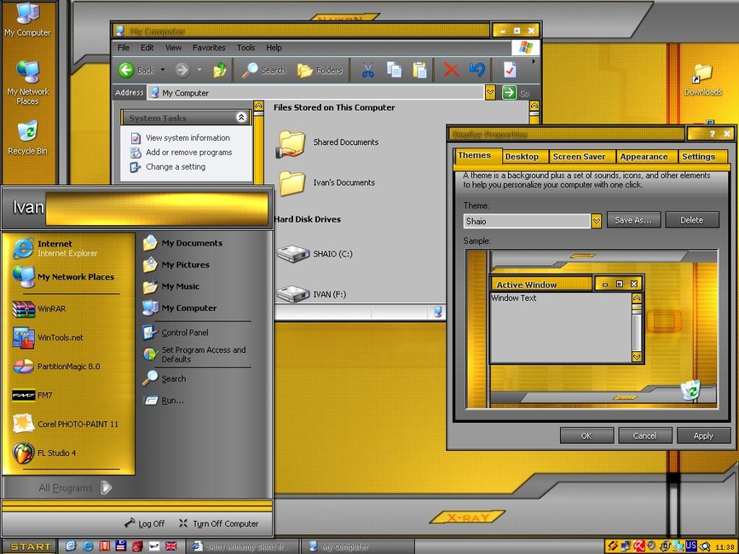The width and height of the screenshot is (739, 554).
Task: Click the Properties checkmark icon in toolbar
Action: pyautogui.click(x=510, y=70)
